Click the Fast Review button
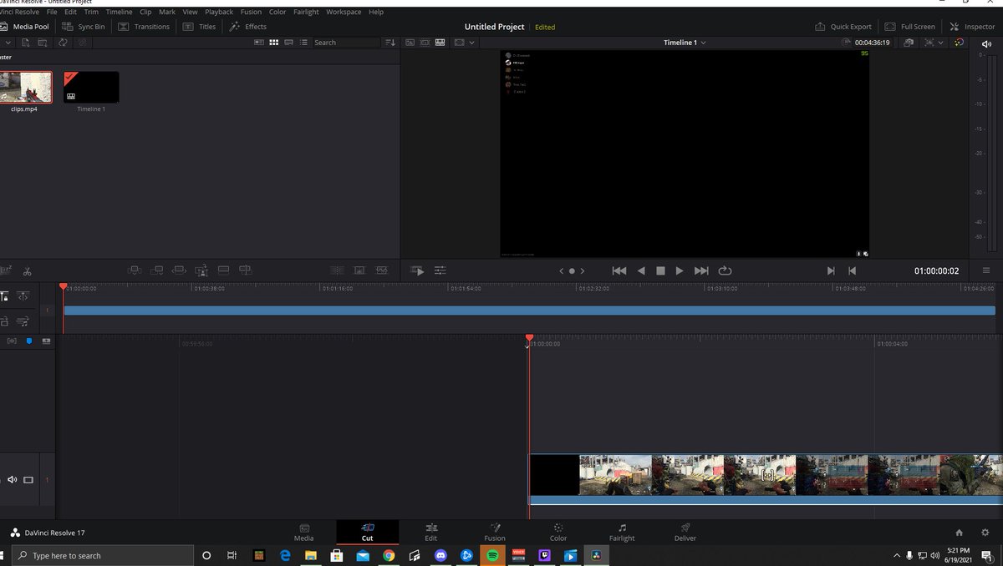This screenshot has width=1003, height=566. pos(418,270)
